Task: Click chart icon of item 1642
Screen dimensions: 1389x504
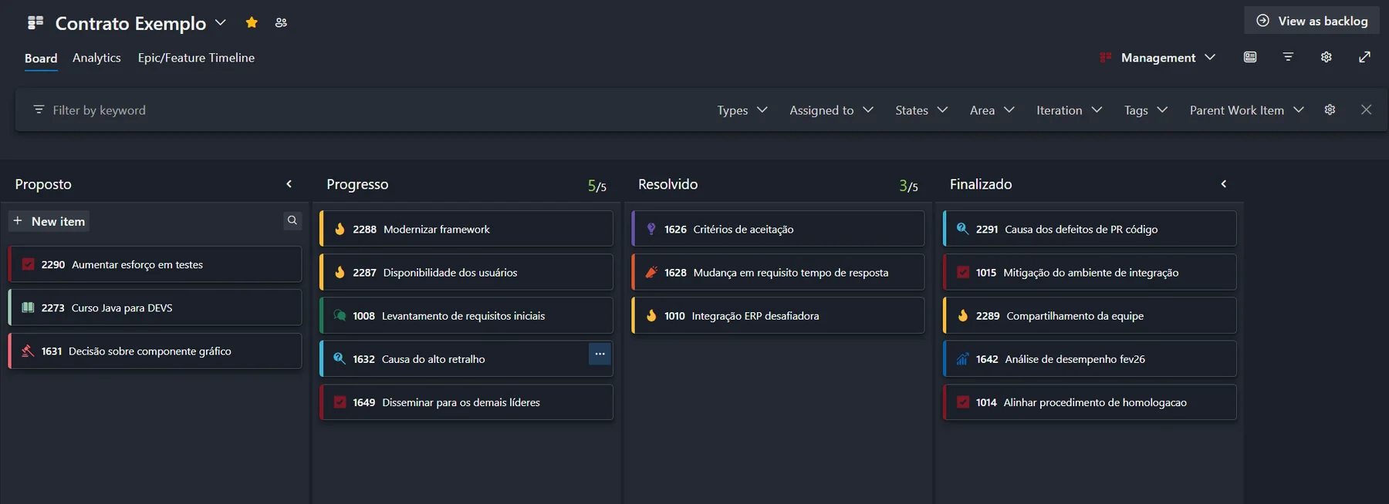Action: click(962, 359)
